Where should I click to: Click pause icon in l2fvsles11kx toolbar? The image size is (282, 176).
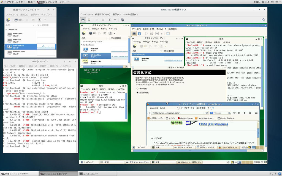152,34
